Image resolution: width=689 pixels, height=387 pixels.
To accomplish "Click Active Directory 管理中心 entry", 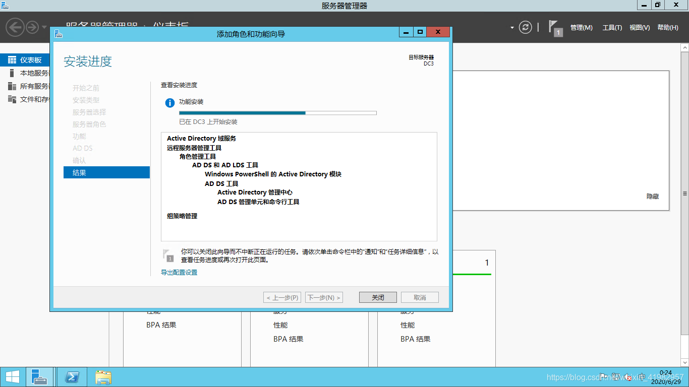I will coord(255,192).
